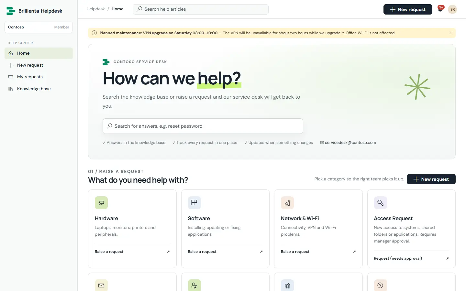Click the arrow icon on Software card
Screen dimensions: 466x291
tap(261, 252)
